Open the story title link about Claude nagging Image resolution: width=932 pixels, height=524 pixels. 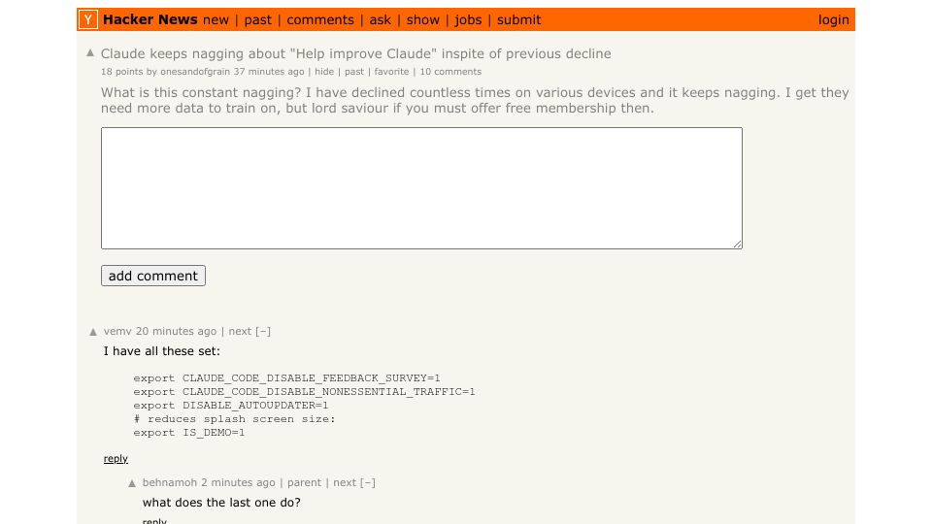[355, 53]
